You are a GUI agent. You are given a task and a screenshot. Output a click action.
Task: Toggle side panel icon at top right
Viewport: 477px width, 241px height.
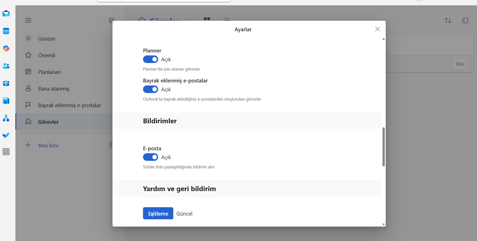tap(465, 20)
